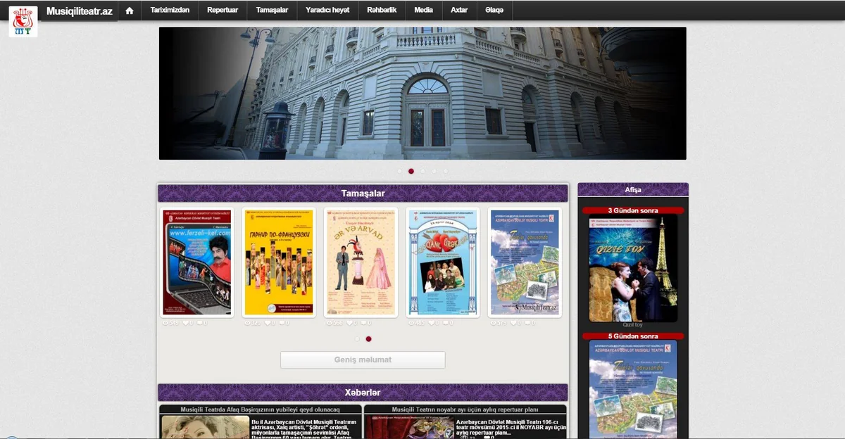This screenshot has height=439, width=845.
Task: Click the theatre building banner image
Action: click(423, 94)
